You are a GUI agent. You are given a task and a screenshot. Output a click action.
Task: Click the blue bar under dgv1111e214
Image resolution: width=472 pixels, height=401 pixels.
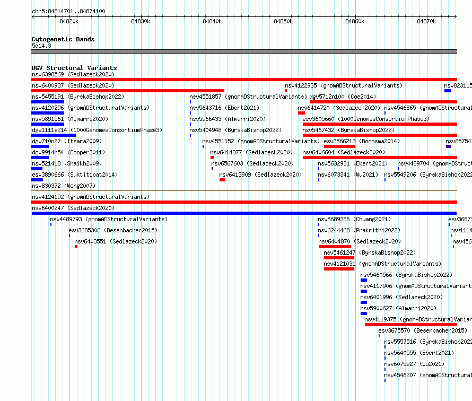54,135
